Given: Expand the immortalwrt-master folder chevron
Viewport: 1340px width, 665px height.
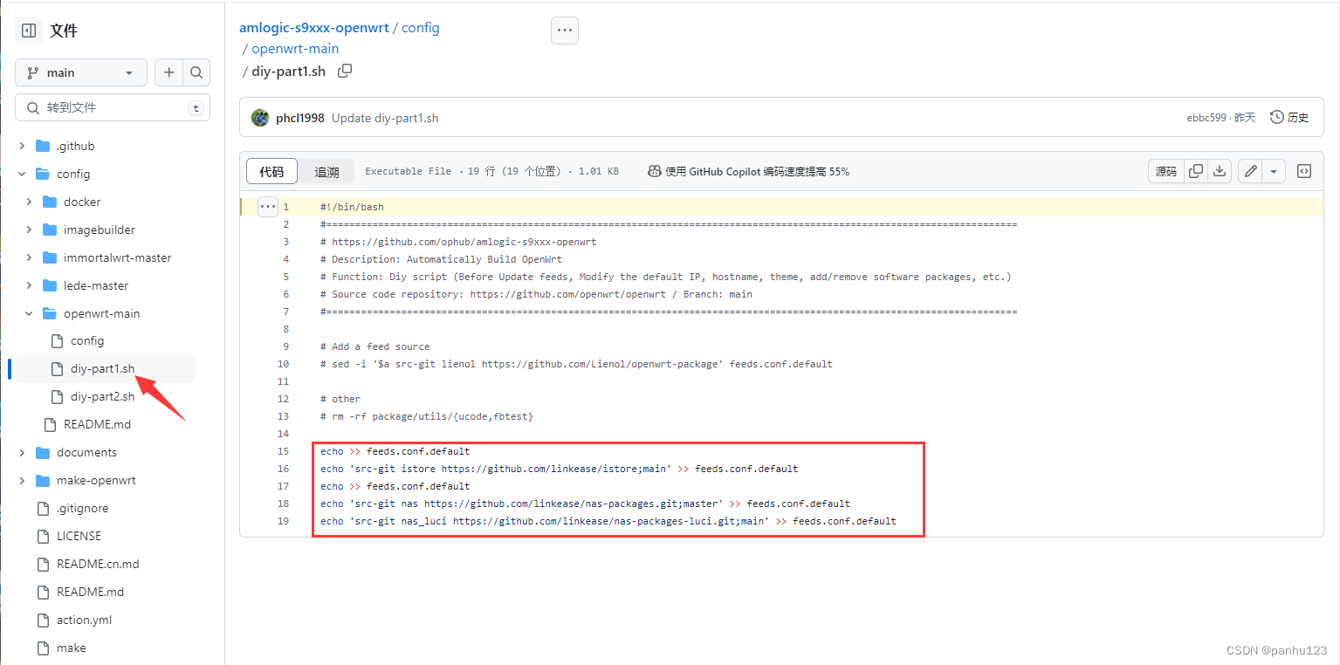Looking at the screenshot, I should coord(29,257).
